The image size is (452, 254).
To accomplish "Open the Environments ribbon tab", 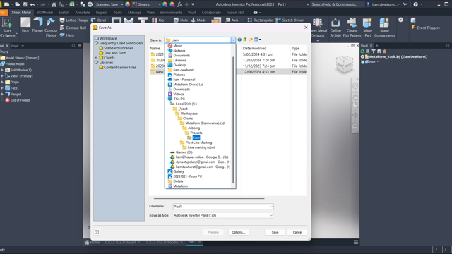I will pos(171,13).
